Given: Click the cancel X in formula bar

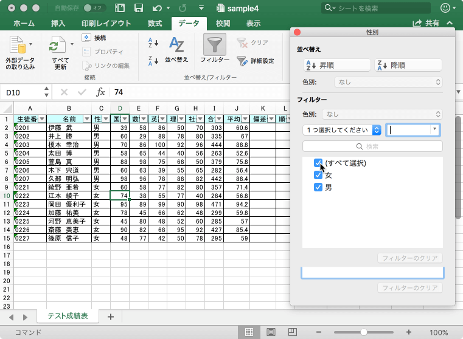Looking at the screenshot, I should click(64, 92).
